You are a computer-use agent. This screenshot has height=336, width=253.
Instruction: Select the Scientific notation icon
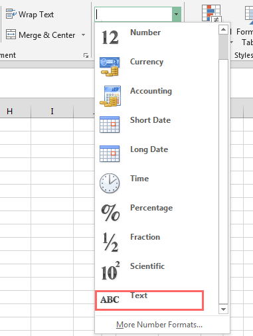tap(110, 270)
